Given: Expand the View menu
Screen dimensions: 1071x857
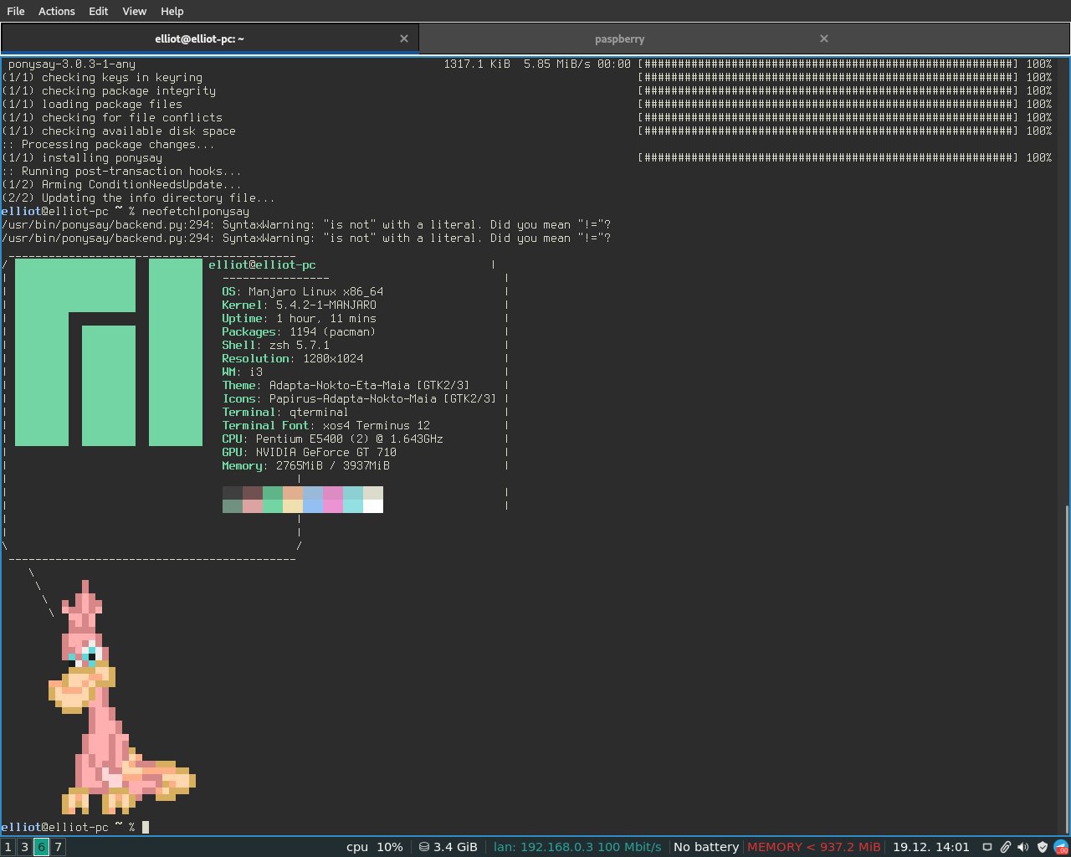Looking at the screenshot, I should pyautogui.click(x=134, y=11).
